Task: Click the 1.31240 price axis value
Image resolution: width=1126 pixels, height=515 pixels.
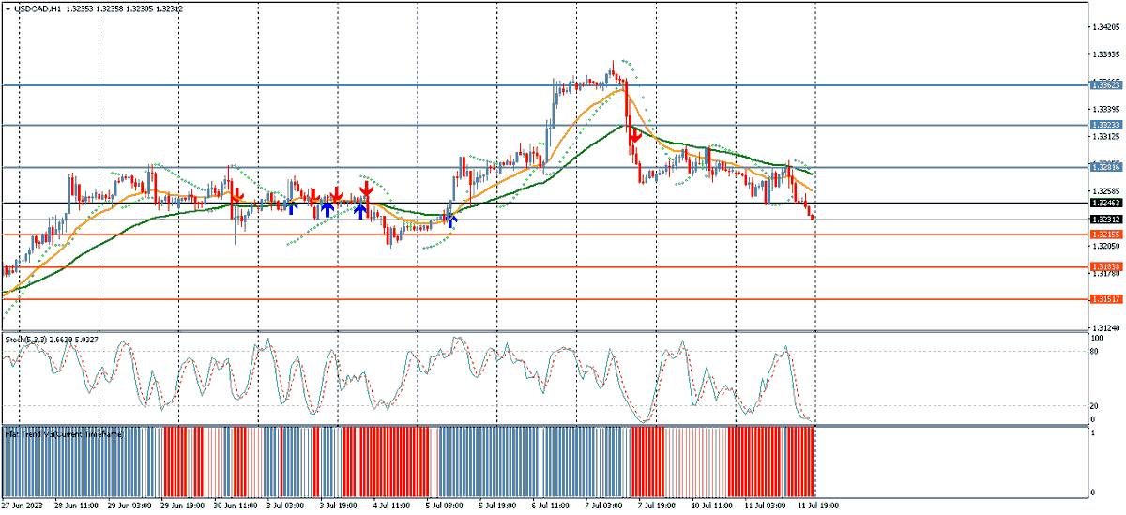Action: [1106, 328]
